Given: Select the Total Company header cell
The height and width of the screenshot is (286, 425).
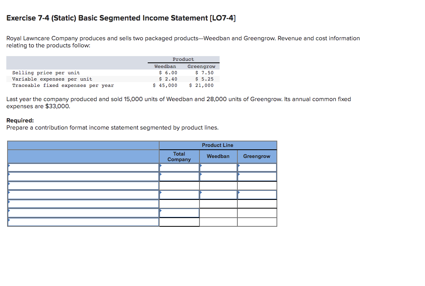Looking at the screenshot, I should (x=179, y=156).
